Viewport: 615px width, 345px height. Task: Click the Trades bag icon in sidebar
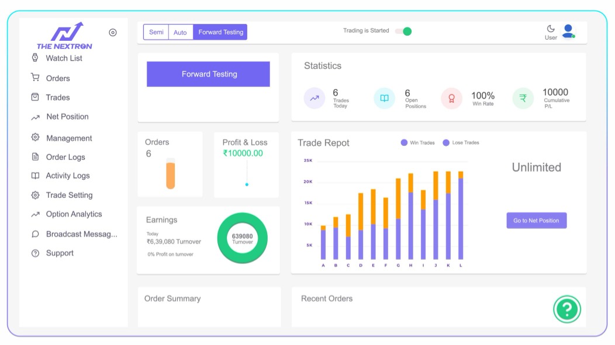coord(35,97)
